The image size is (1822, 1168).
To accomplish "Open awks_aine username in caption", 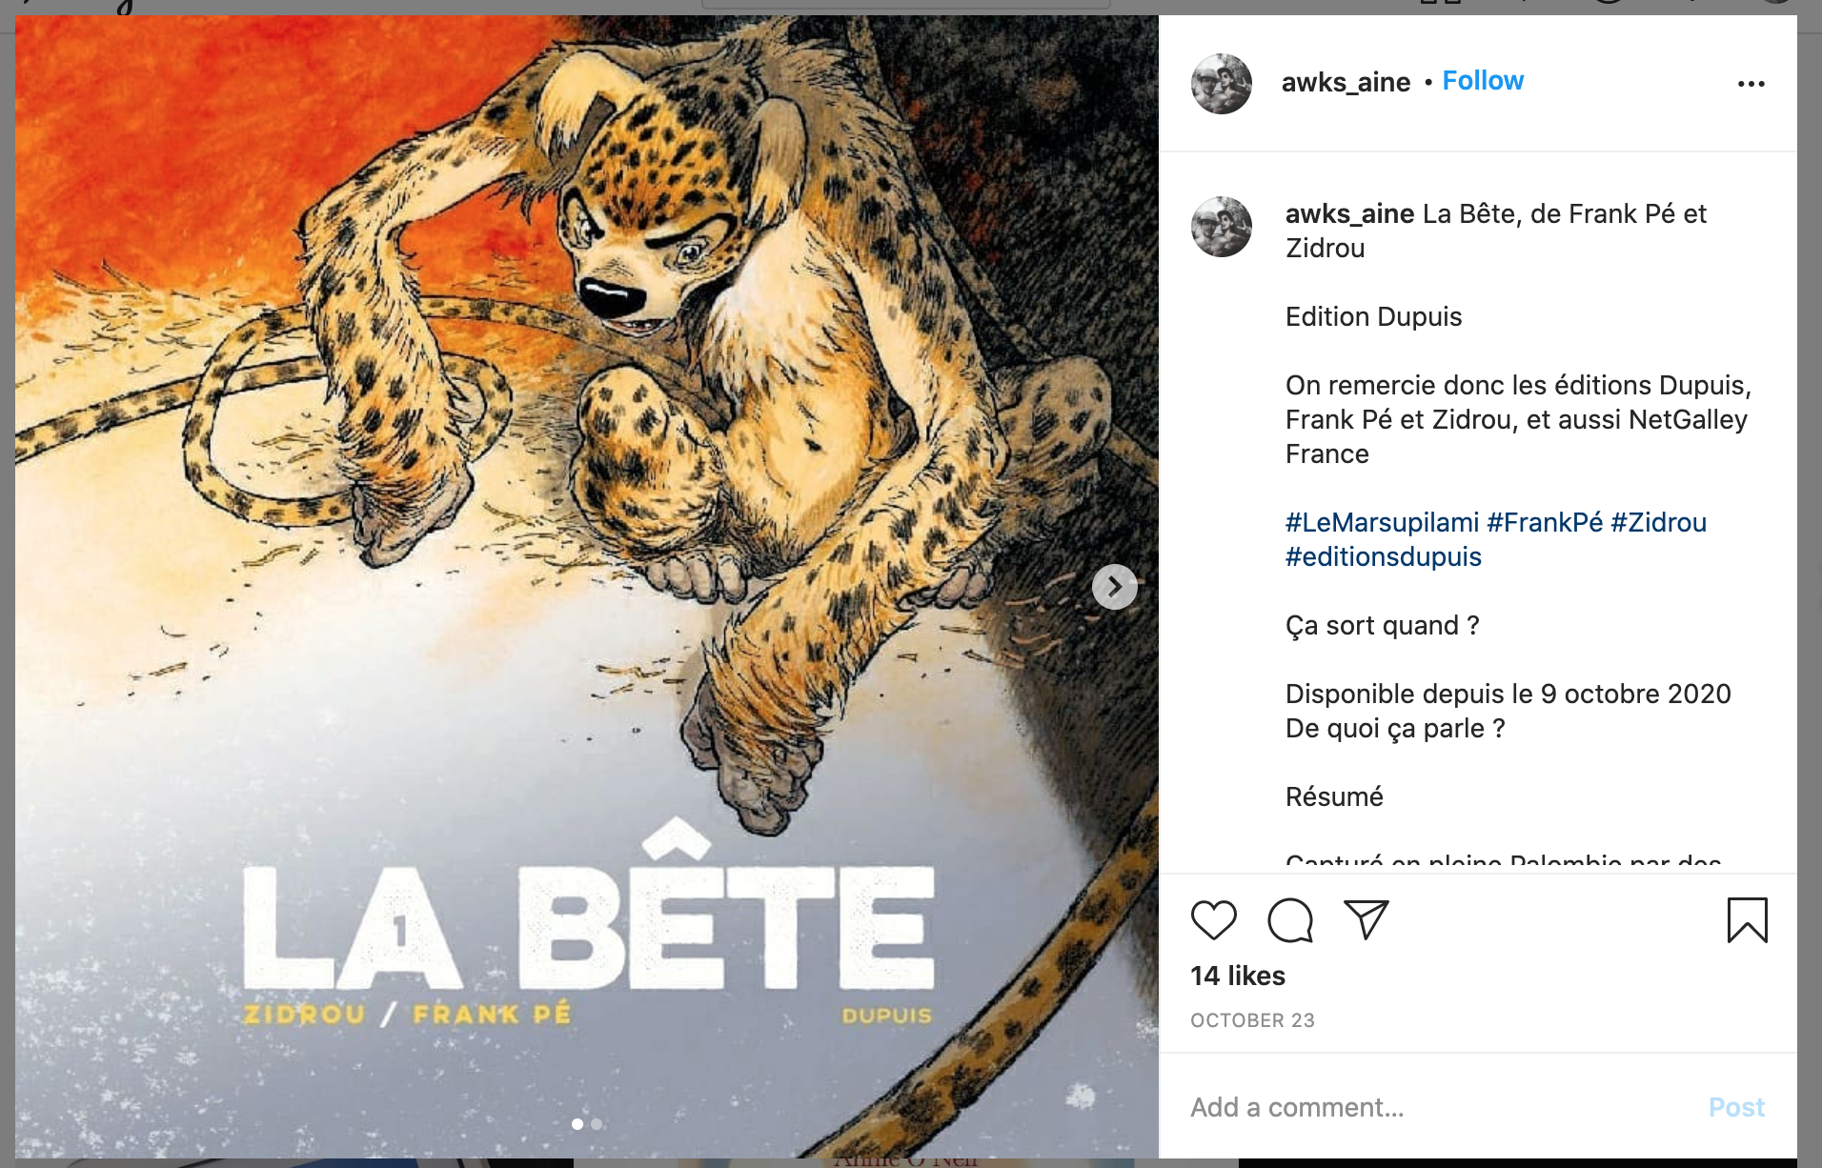I will (x=1349, y=214).
